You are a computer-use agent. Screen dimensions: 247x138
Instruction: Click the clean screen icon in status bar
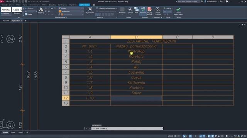(242, 136)
